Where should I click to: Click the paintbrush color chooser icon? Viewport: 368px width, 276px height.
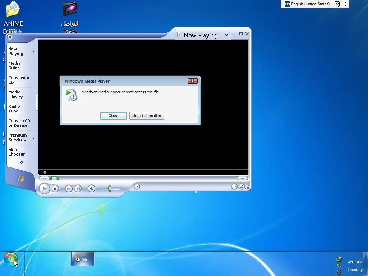pyautogui.click(x=234, y=187)
